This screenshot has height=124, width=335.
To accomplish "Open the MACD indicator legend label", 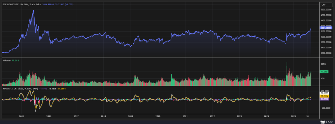I will [20, 88].
